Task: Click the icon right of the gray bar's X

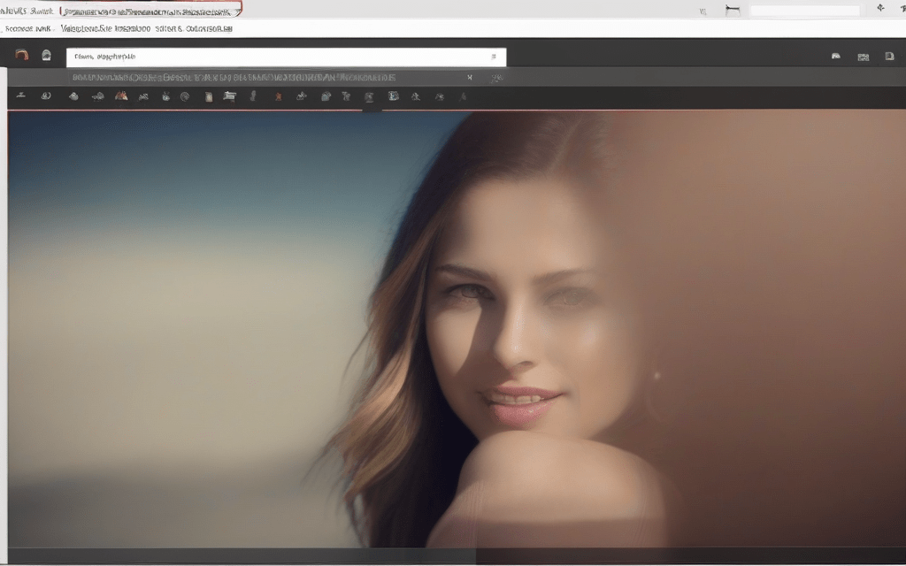Action: point(497,78)
